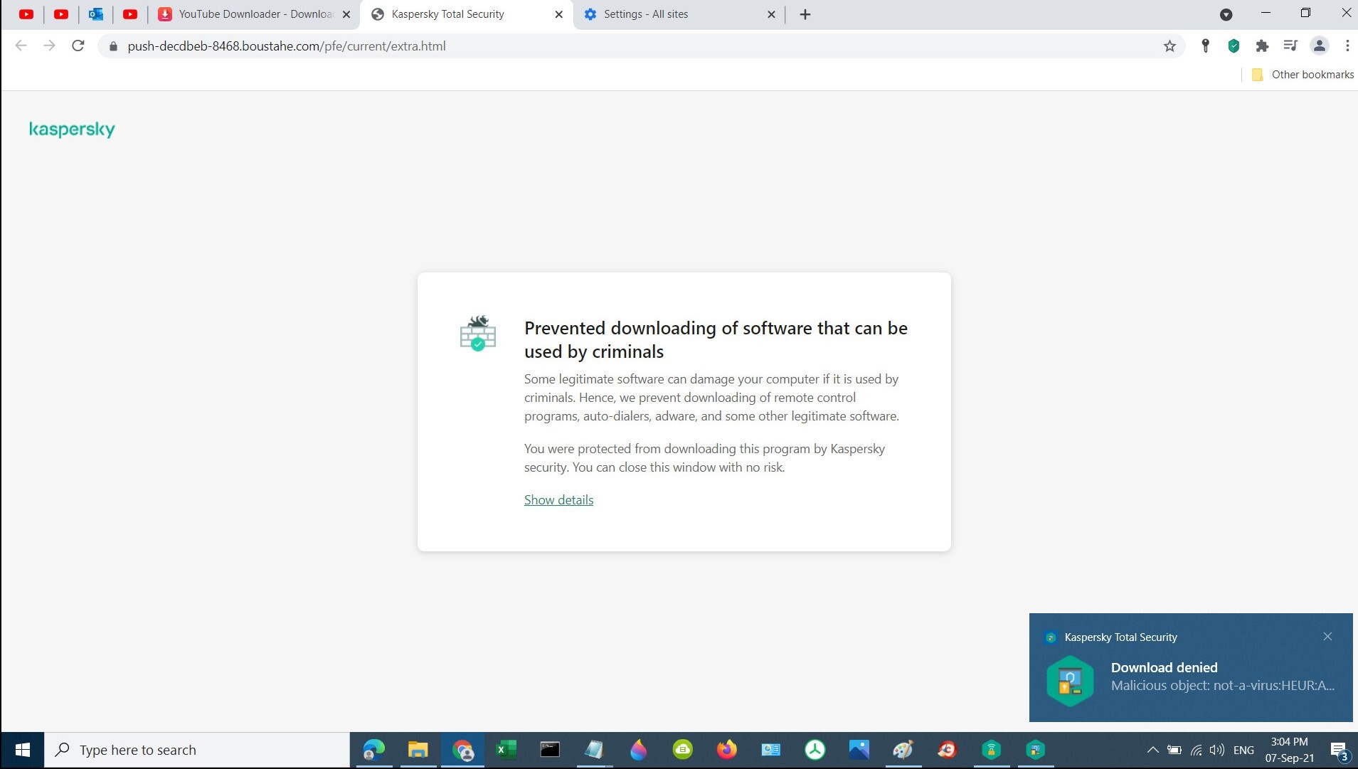Click the browser forward arrow
Screen dimensions: 1358x769
point(49,46)
